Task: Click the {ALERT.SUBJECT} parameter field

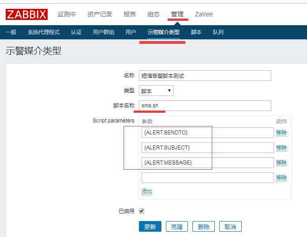Action: pyautogui.click(x=208, y=148)
